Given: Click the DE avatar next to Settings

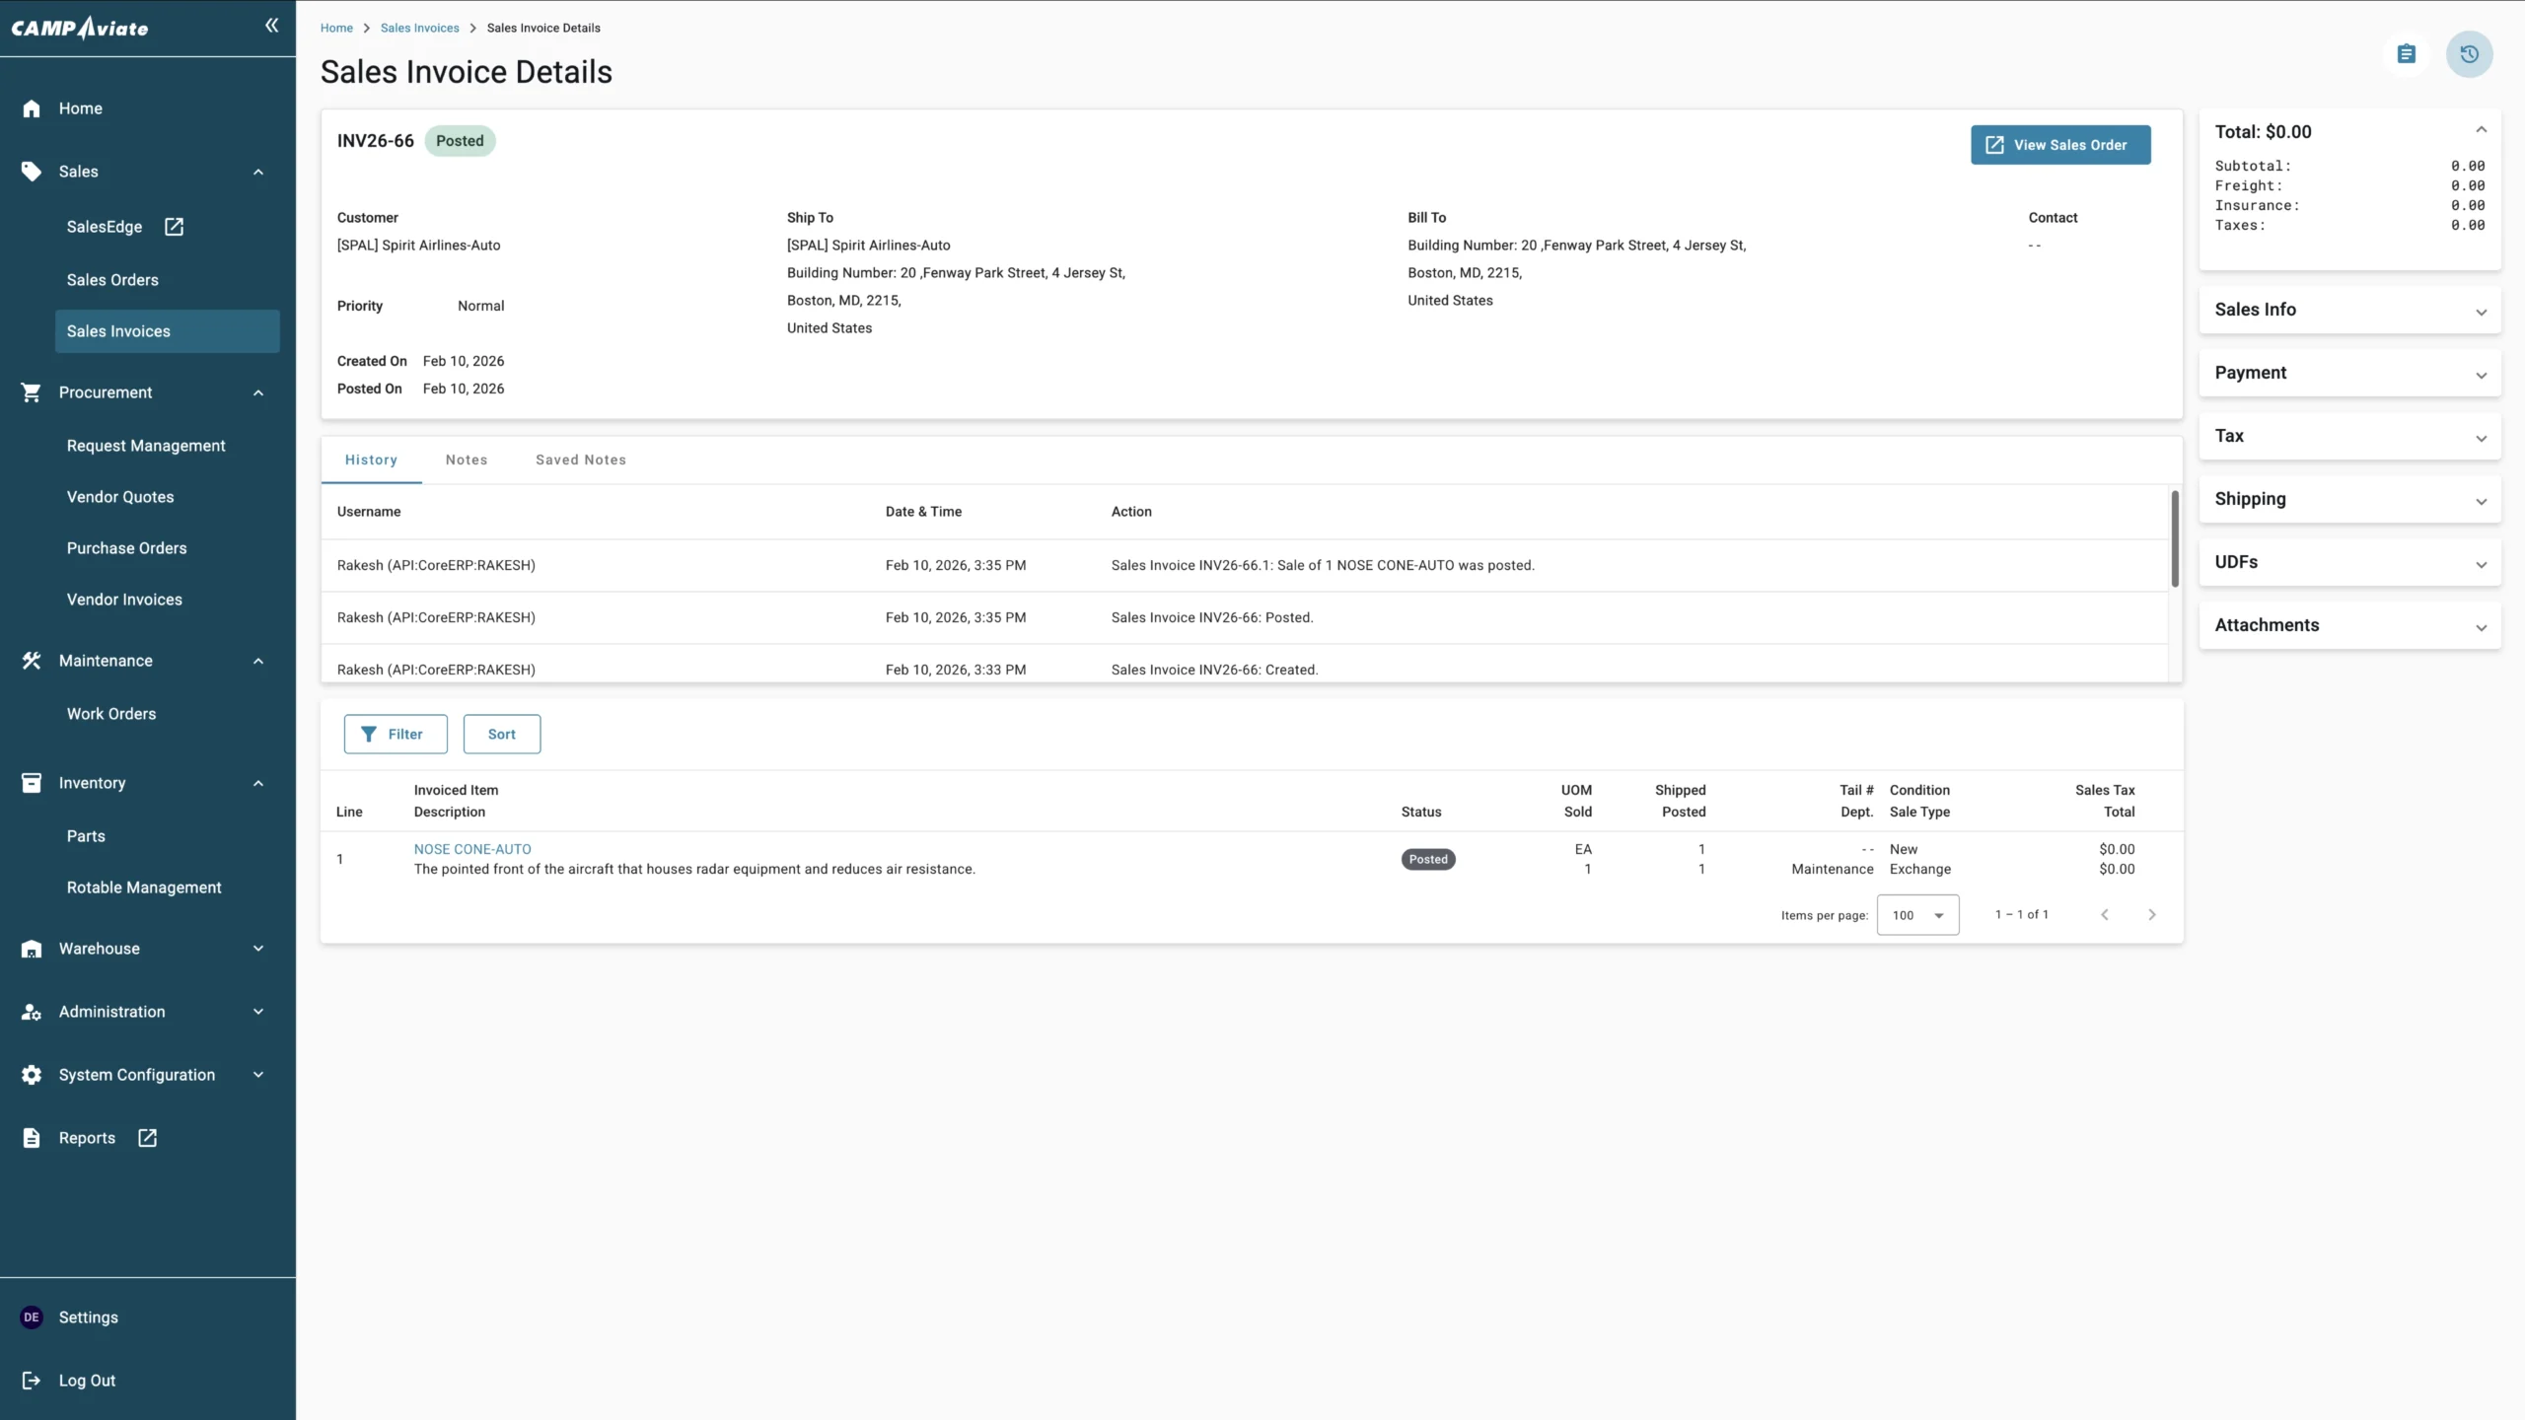Looking at the screenshot, I should click(x=32, y=1317).
